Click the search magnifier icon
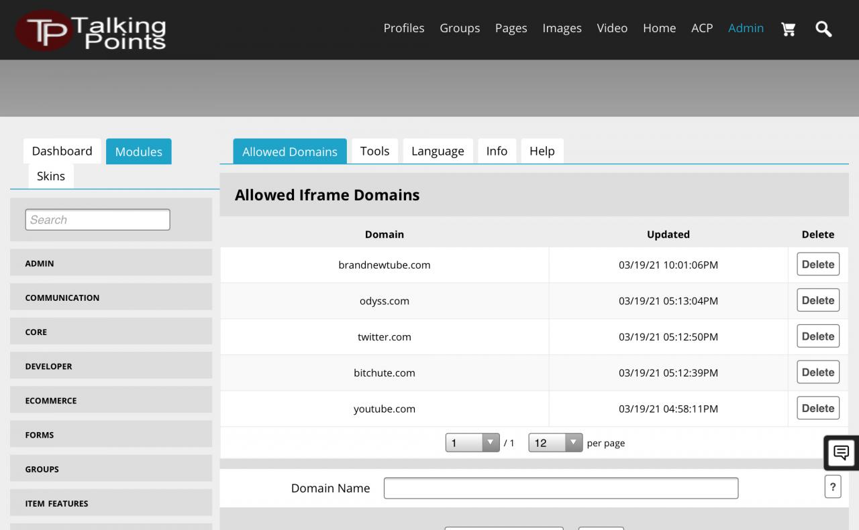Screen dimensions: 859x530 823,29
